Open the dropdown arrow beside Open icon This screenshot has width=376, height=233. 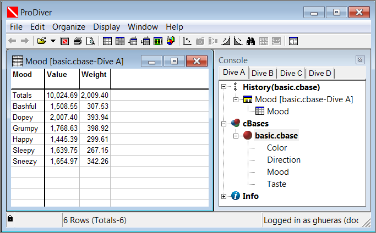point(53,41)
